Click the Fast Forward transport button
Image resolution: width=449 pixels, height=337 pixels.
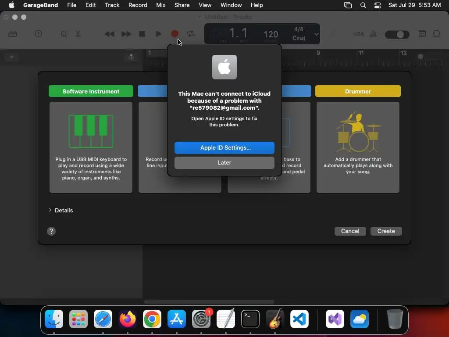pyautogui.click(x=126, y=34)
